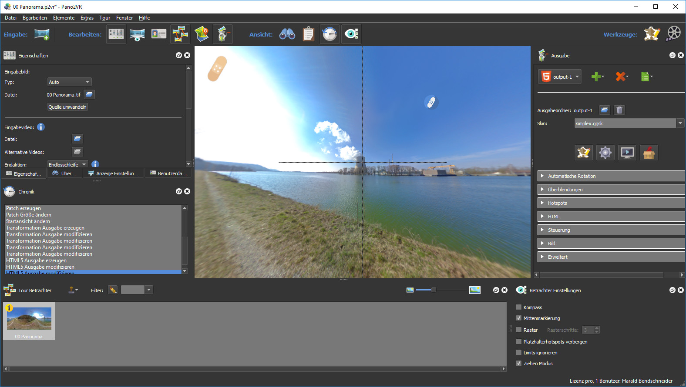Screen dimensions: 686x387
Task: Open the history clock toolbar icon
Action: [330, 34]
